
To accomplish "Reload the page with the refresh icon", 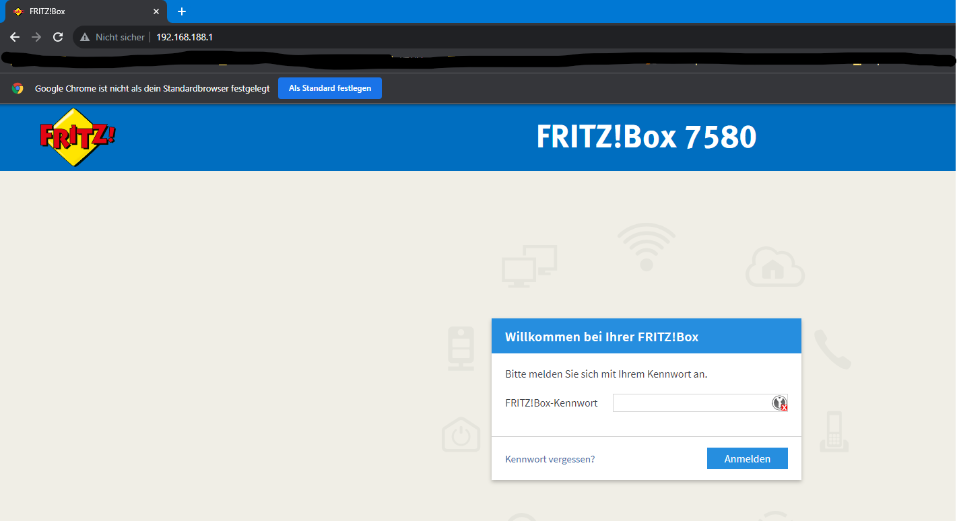I will [58, 37].
